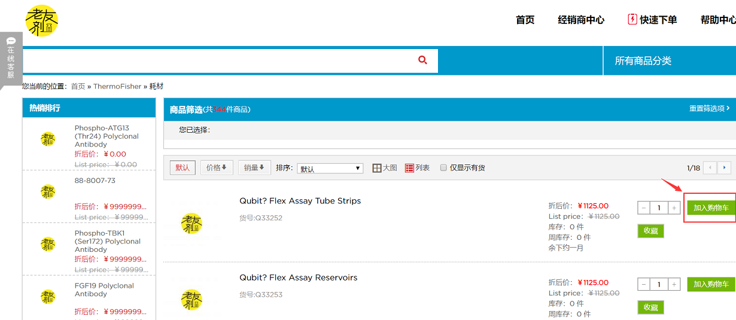Screen dimensions: 736x320
Task: Click the red search magnifier icon
Action: pyautogui.click(x=422, y=60)
